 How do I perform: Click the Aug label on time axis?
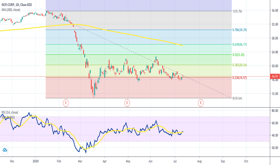[199, 161]
